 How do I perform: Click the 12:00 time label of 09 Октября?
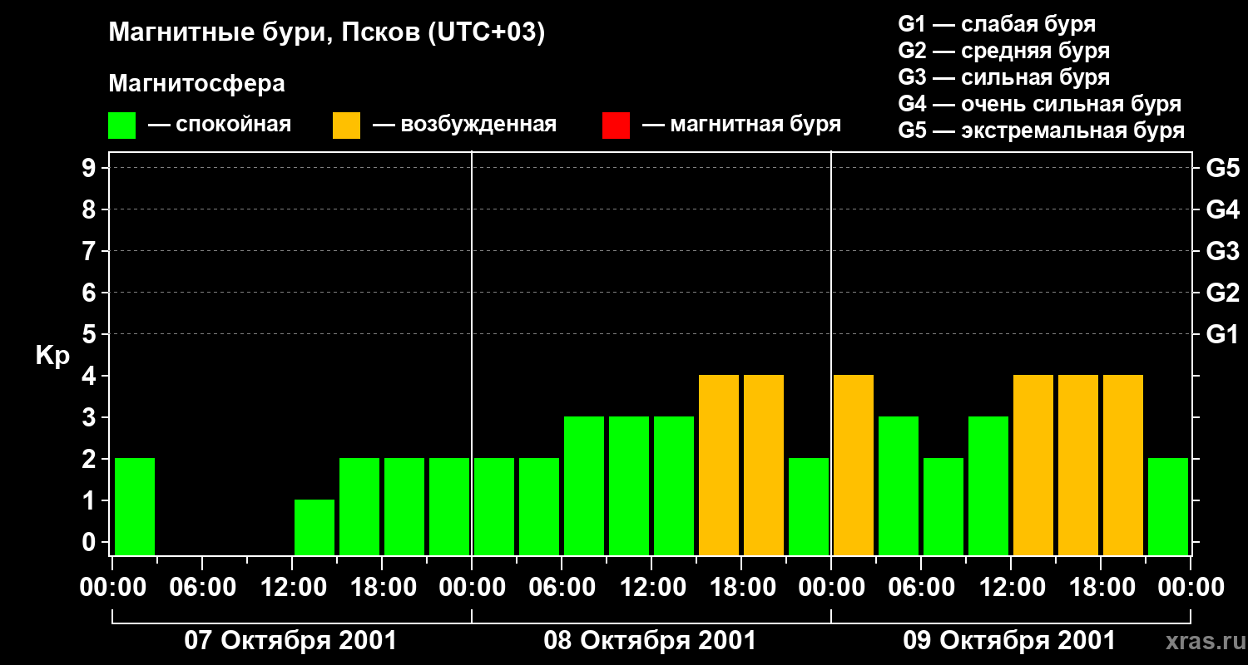pos(1011,588)
